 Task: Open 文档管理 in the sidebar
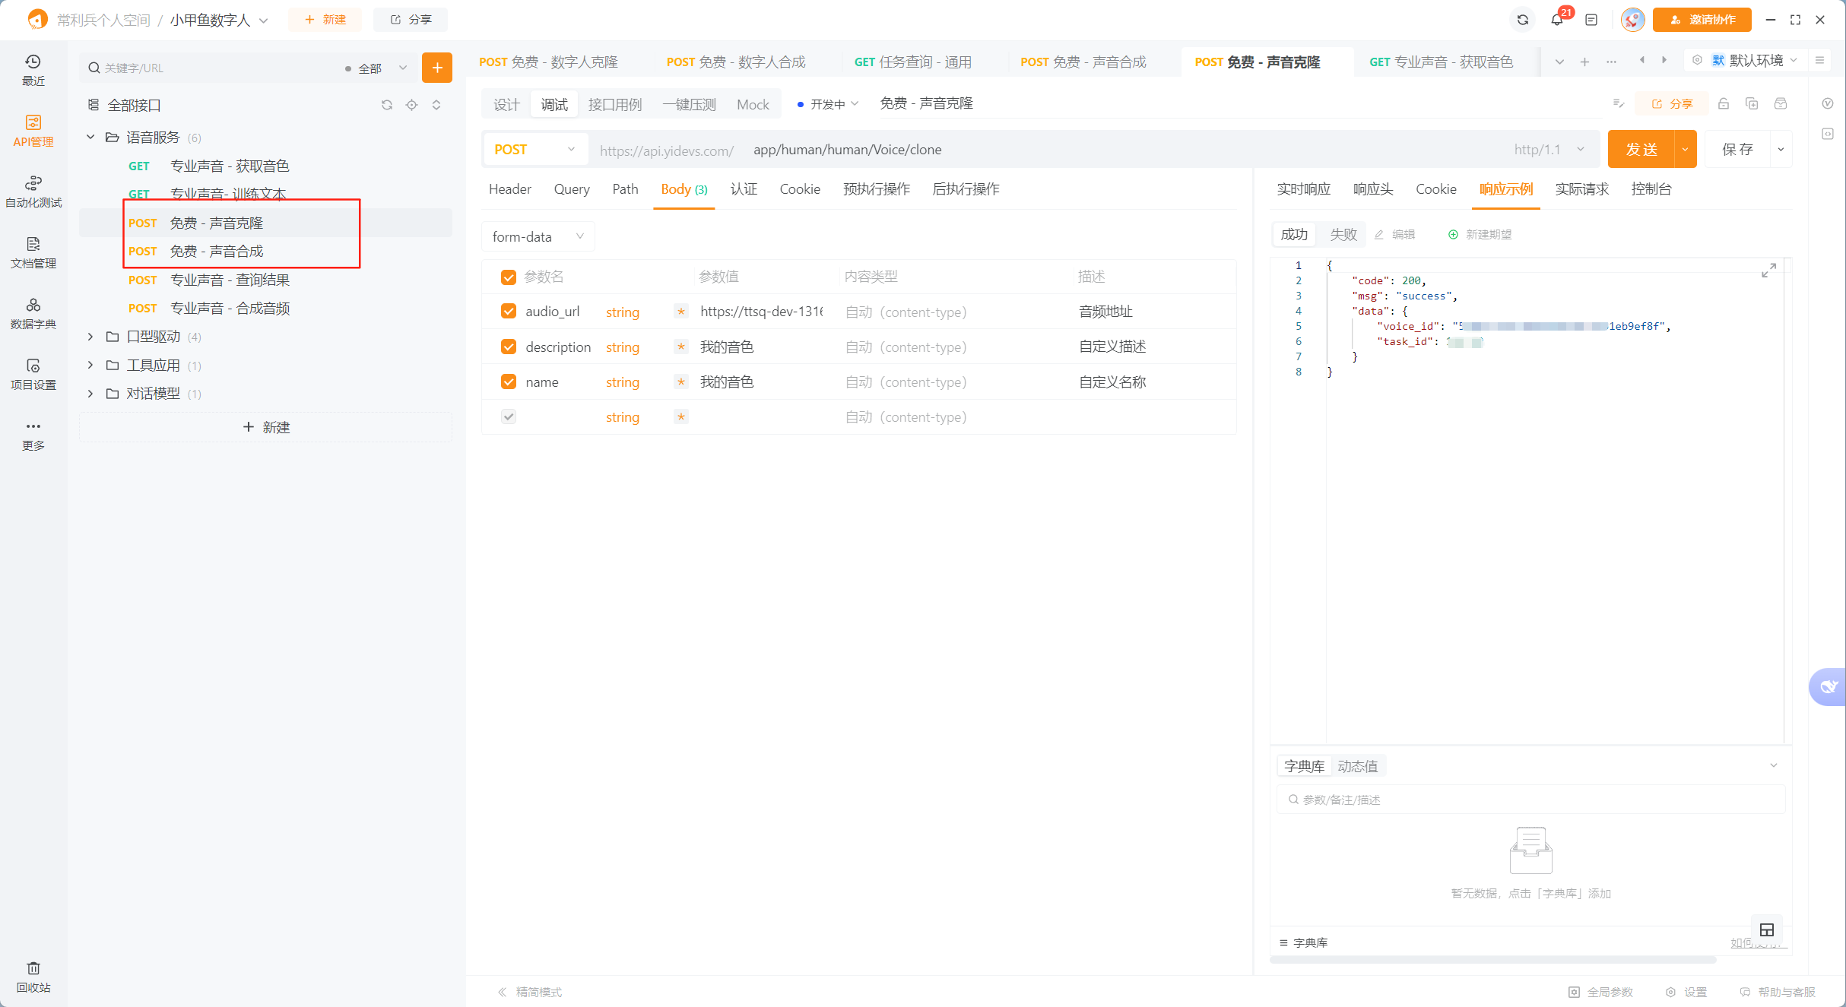click(x=33, y=252)
